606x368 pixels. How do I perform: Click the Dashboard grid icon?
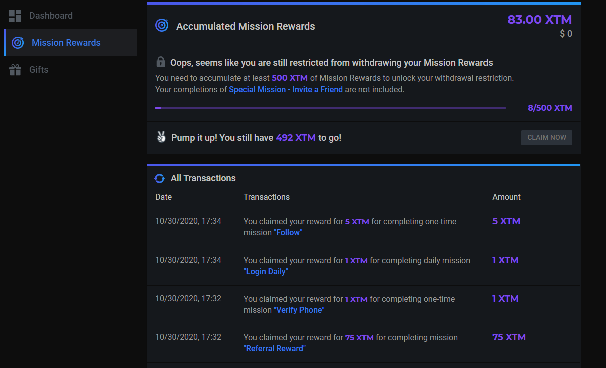[x=15, y=16]
